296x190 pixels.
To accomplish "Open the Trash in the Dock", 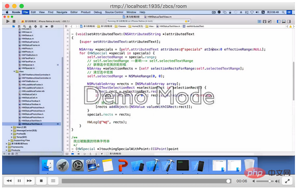I will click(249, 165).
